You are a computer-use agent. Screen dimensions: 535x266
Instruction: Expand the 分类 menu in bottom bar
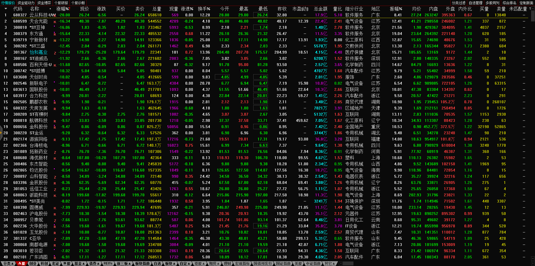(8, 263)
